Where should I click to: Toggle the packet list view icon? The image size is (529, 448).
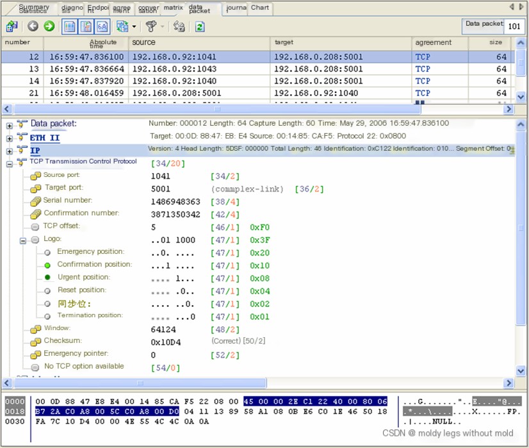click(x=70, y=27)
